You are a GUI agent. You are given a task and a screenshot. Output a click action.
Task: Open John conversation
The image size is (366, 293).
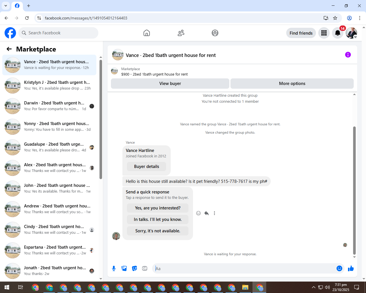pyautogui.click(x=49, y=189)
